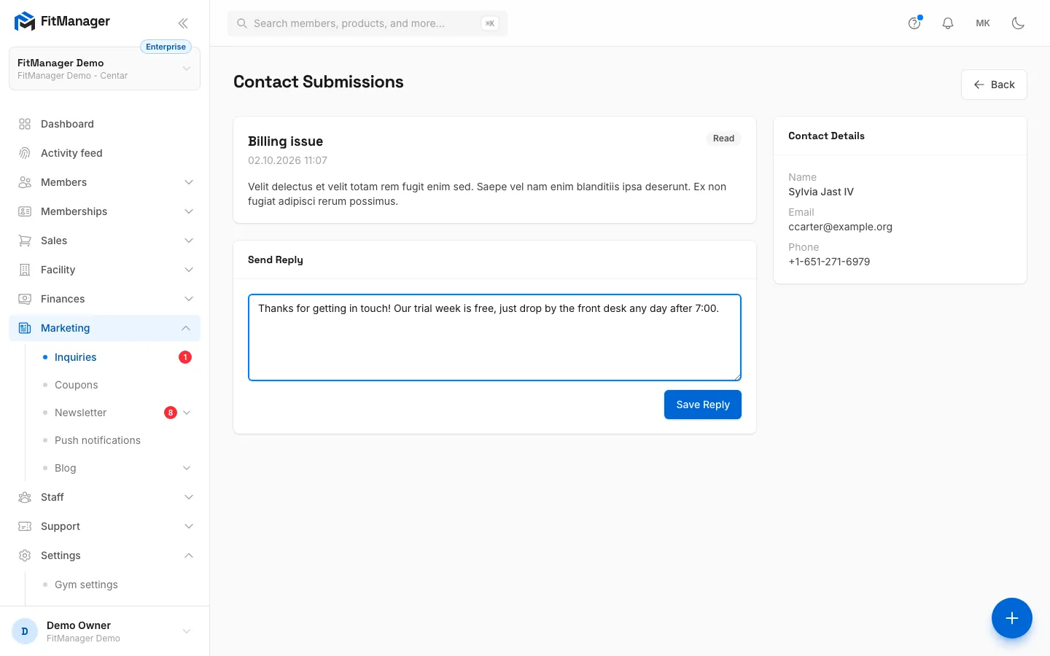Screen dimensions: 1050x656
Task: Collapse the Marketing section chevron
Action: [186, 328]
